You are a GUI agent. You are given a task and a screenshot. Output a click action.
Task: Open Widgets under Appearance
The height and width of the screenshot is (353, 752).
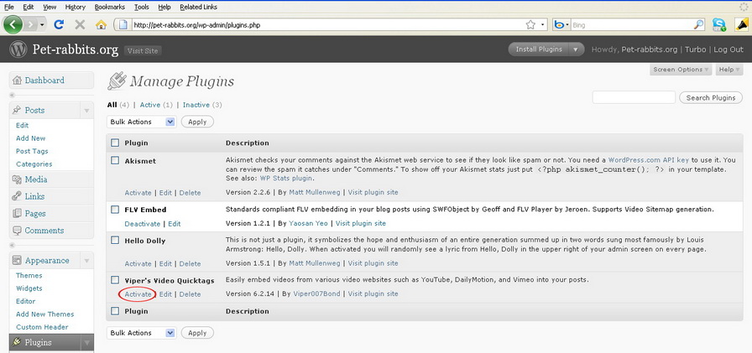29,288
